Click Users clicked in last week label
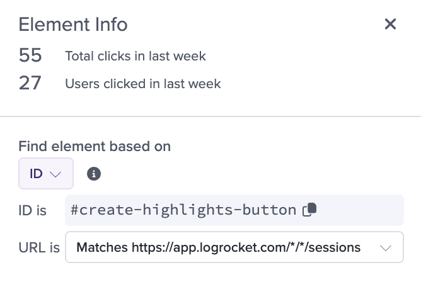 pyautogui.click(x=143, y=84)
